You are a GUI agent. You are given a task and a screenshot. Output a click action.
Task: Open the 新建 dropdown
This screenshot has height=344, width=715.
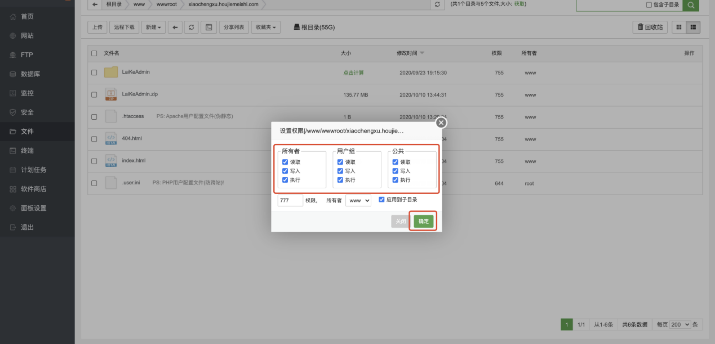[153, 27]
